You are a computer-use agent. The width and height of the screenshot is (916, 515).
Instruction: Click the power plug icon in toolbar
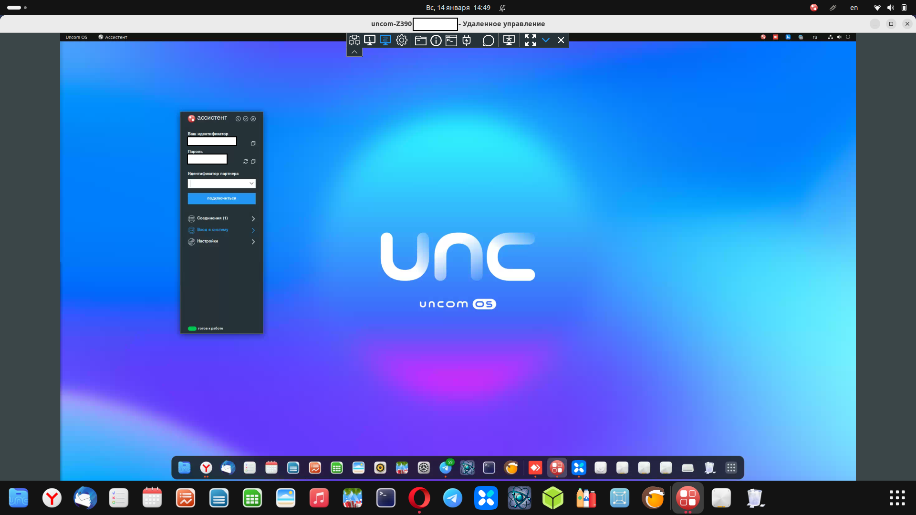tap(467, 41)
